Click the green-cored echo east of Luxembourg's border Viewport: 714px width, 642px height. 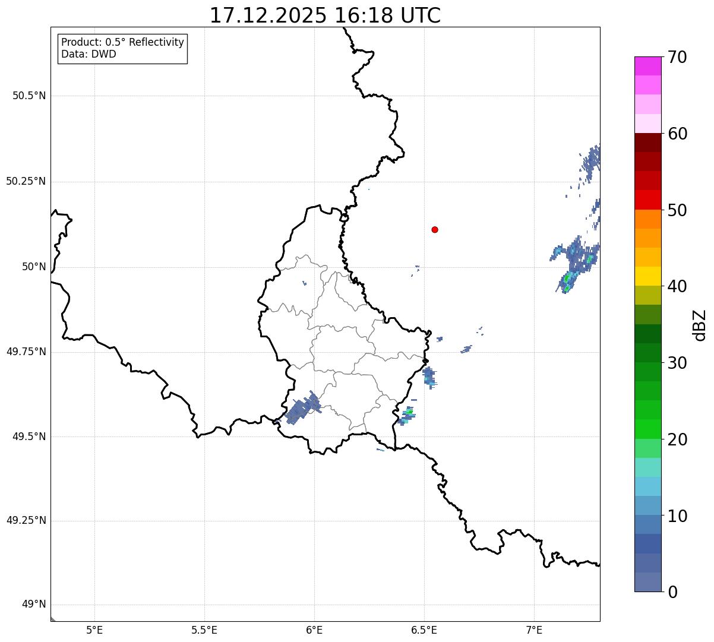click(x=407, y=415)
